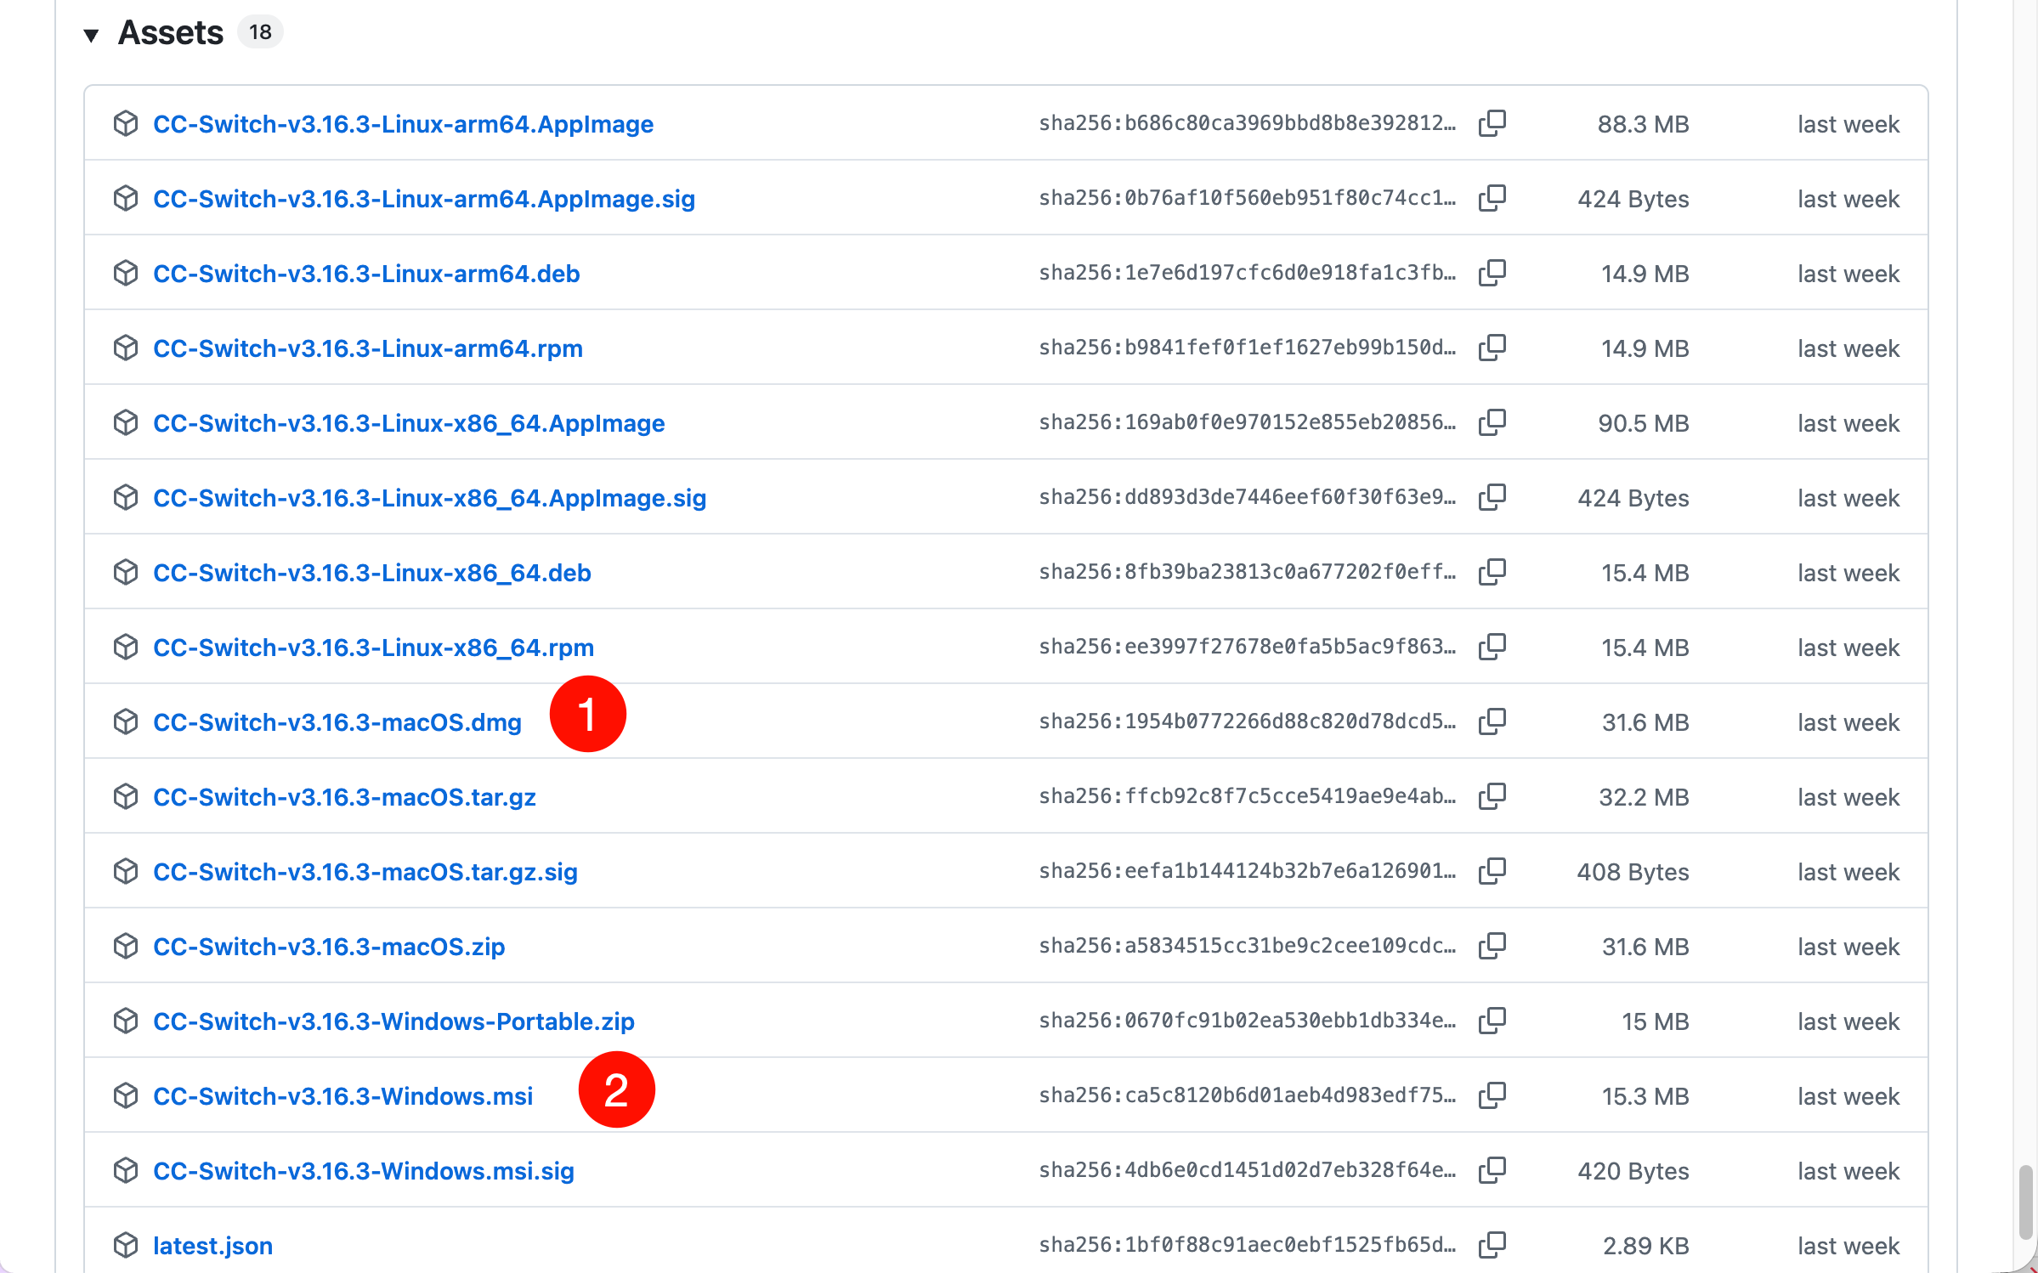Click sha256:1bf0f88c91aec0ebf1525fb65d hash text
The width and height of the screenshot is (2038, 1273).
click(x=1247, y=1245)
